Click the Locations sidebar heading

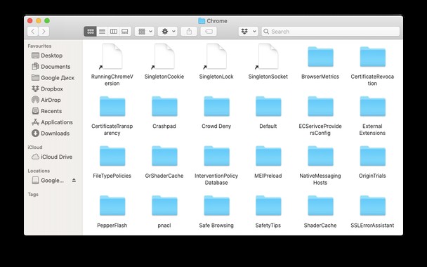click(x=39, y=171)
